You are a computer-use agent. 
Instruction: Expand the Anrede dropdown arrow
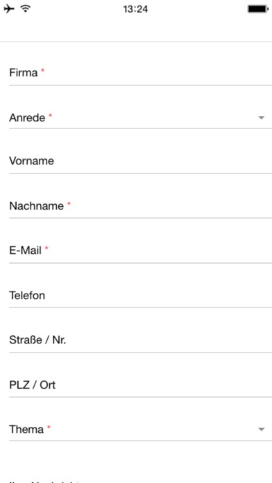tap(261, 118)
